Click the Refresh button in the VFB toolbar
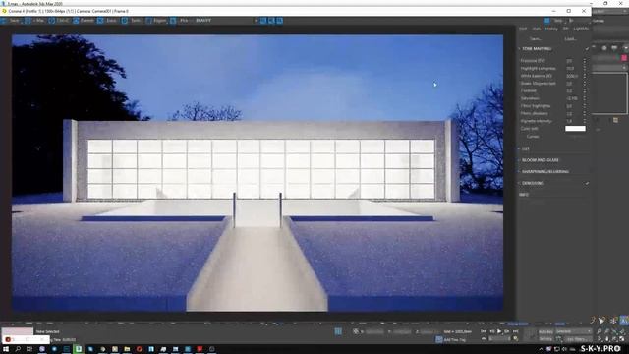629x354 pixels. 84,21
